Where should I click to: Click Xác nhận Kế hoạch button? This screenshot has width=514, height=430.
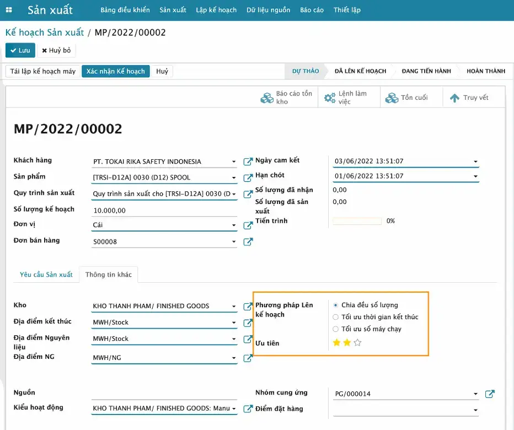point(115,71)
